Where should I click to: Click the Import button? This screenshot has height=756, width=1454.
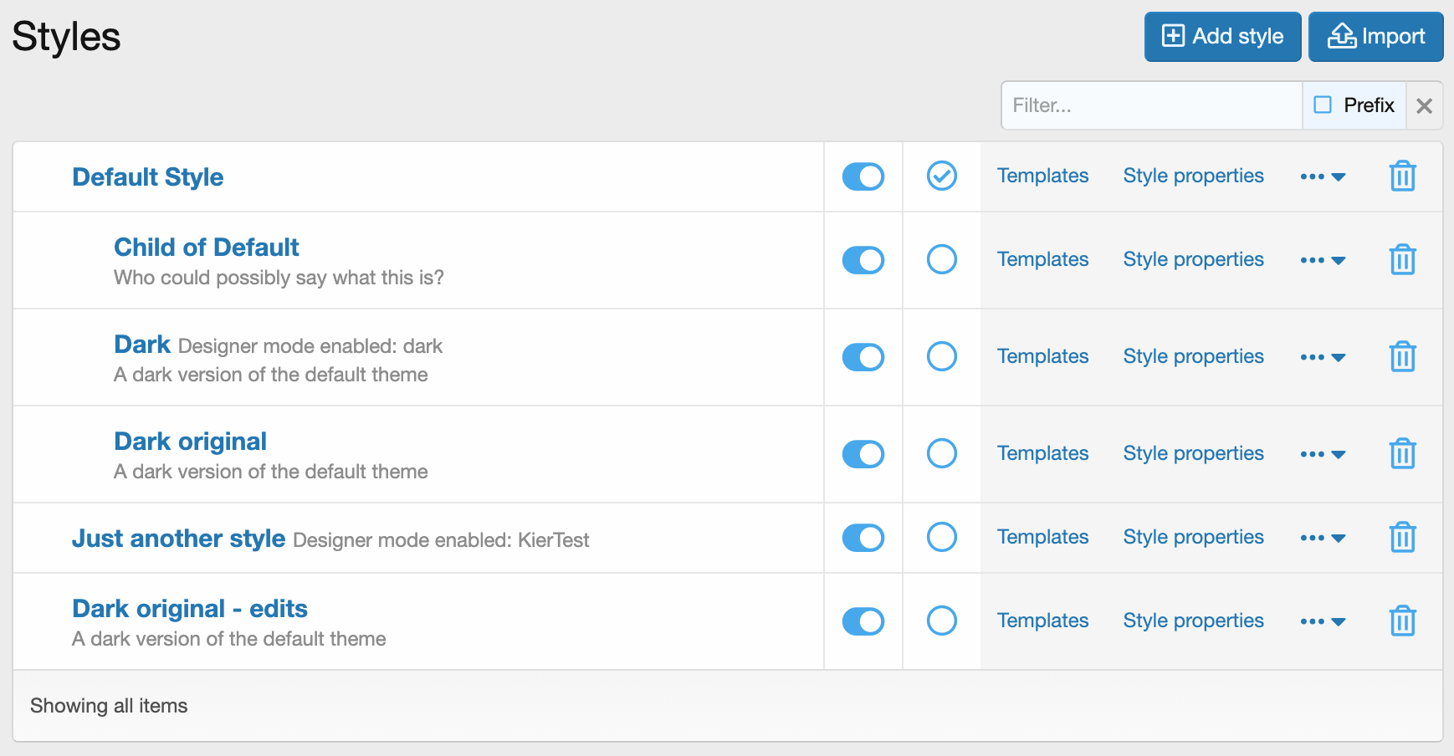1375,37
